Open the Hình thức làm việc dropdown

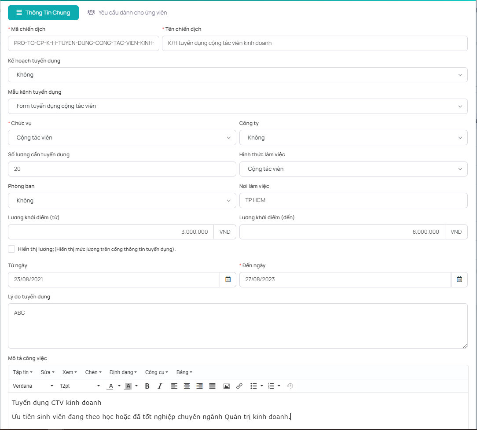click(x=353, y=169)
